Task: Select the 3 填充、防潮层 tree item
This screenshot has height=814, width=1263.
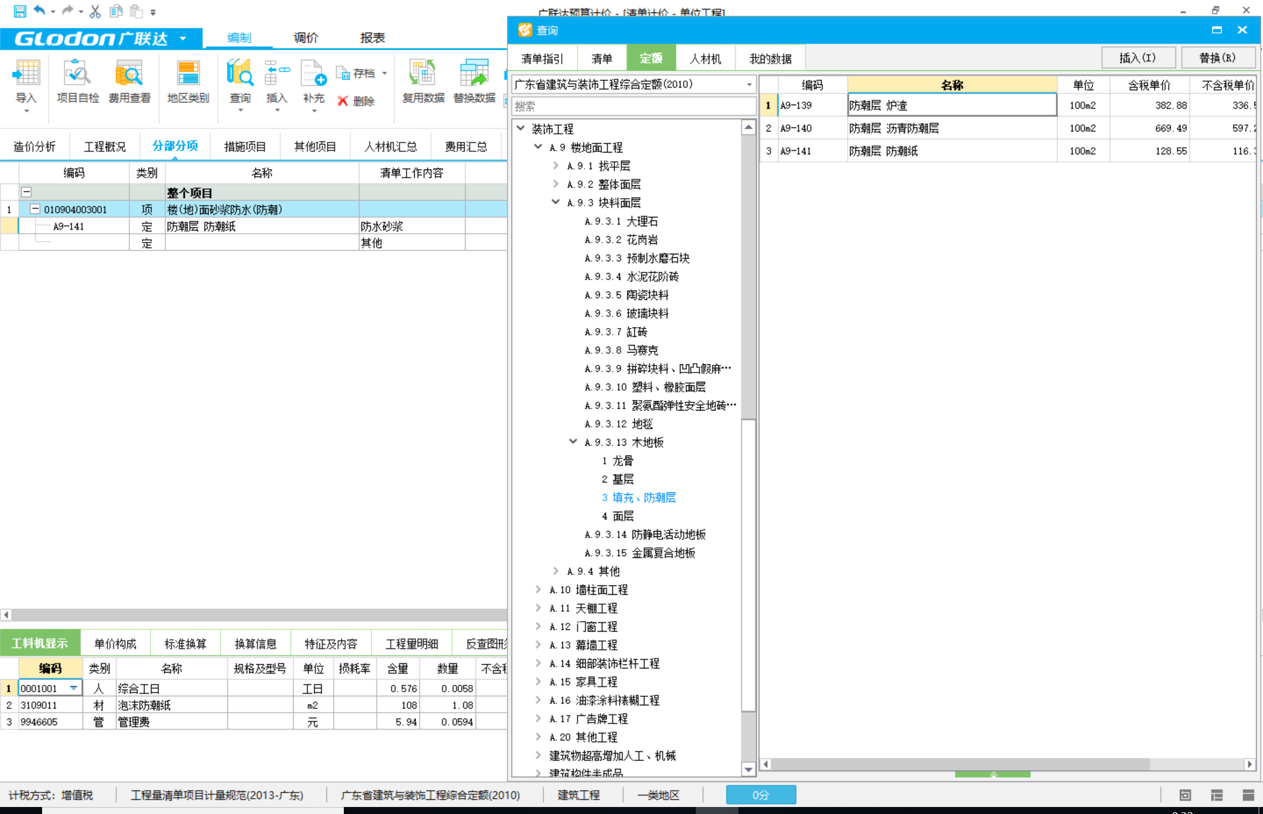Action: point(639,498)
